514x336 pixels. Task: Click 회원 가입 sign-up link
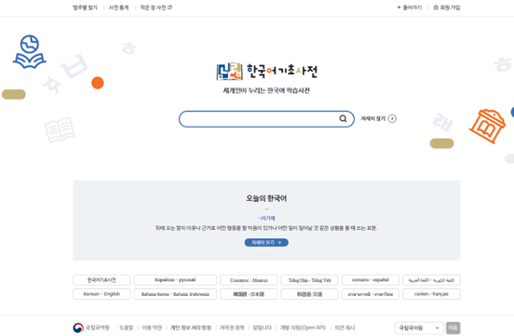click(x=447, y=7)
